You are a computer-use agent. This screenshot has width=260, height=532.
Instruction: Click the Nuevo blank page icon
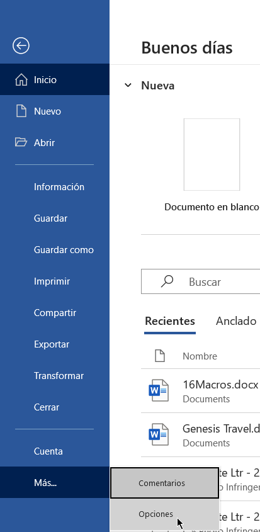(x=21, y=111)
